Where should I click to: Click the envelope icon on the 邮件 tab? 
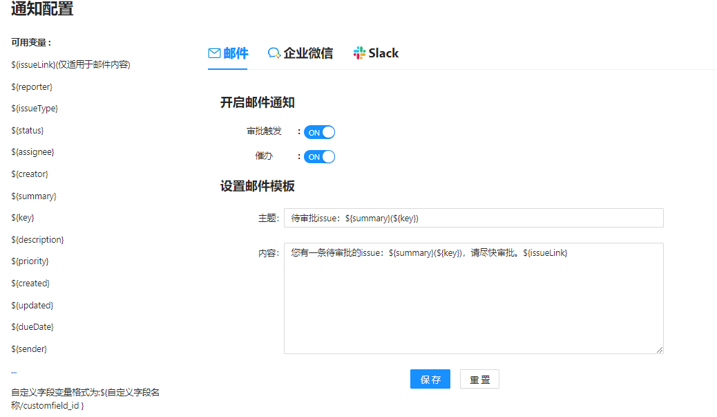pyautogui.click(x=214, y=53)
